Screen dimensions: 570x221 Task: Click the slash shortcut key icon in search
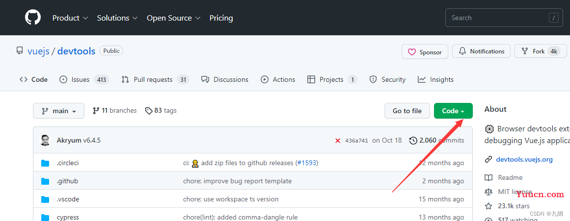tap(553, 18)
